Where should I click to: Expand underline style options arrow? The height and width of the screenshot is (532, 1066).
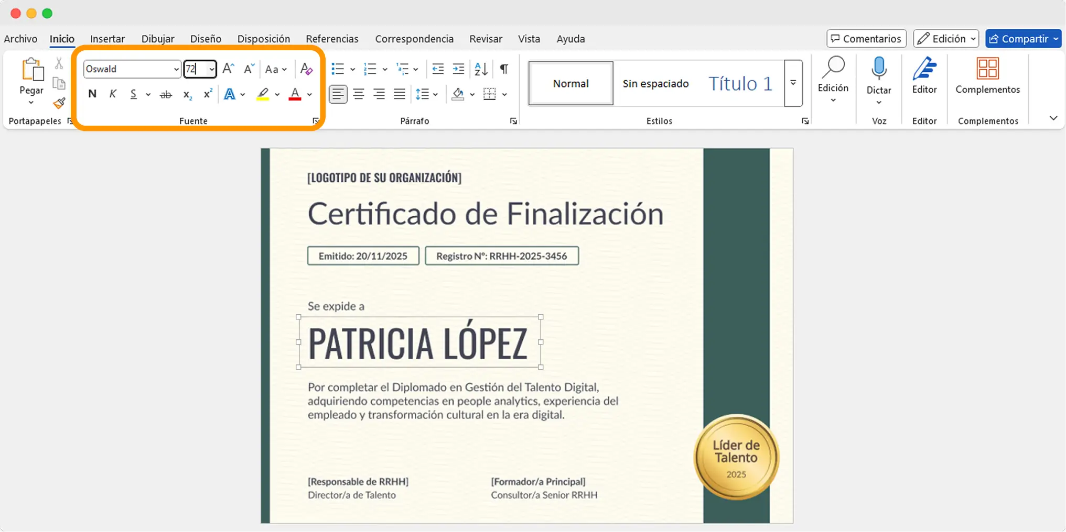coord(148,95)
